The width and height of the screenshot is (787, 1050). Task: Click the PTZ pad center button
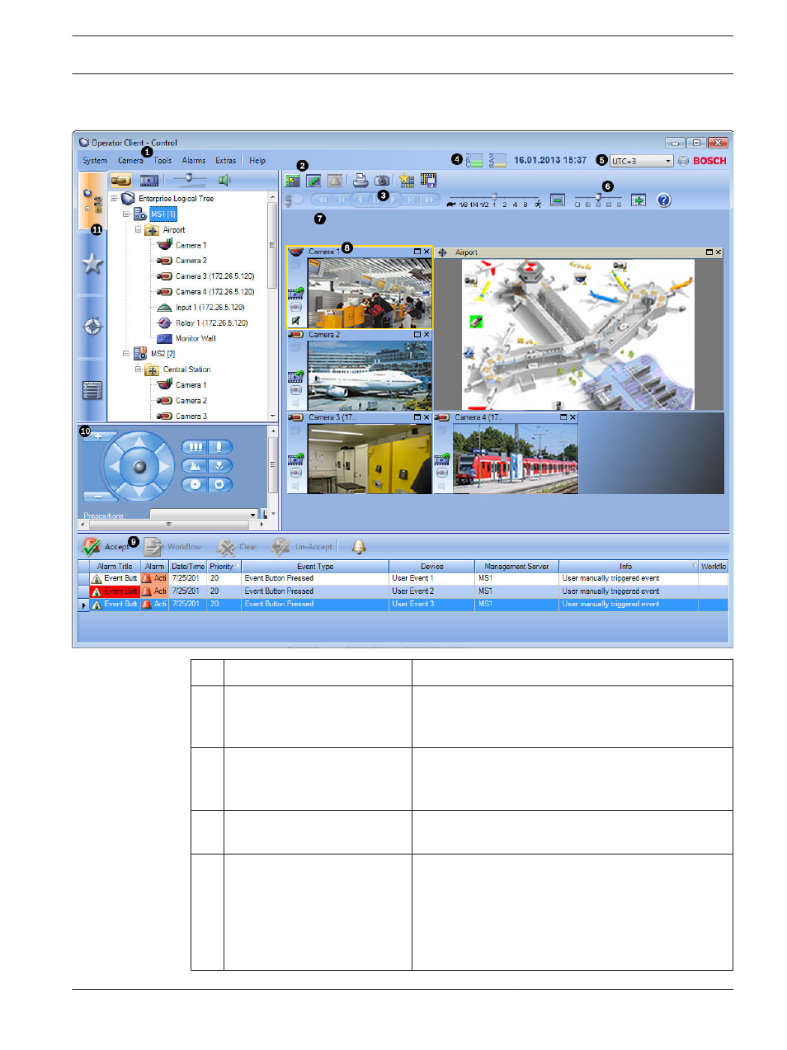(139, 467)
